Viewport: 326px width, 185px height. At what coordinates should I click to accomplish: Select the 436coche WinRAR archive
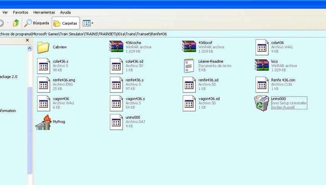click(x=116, y=47)
